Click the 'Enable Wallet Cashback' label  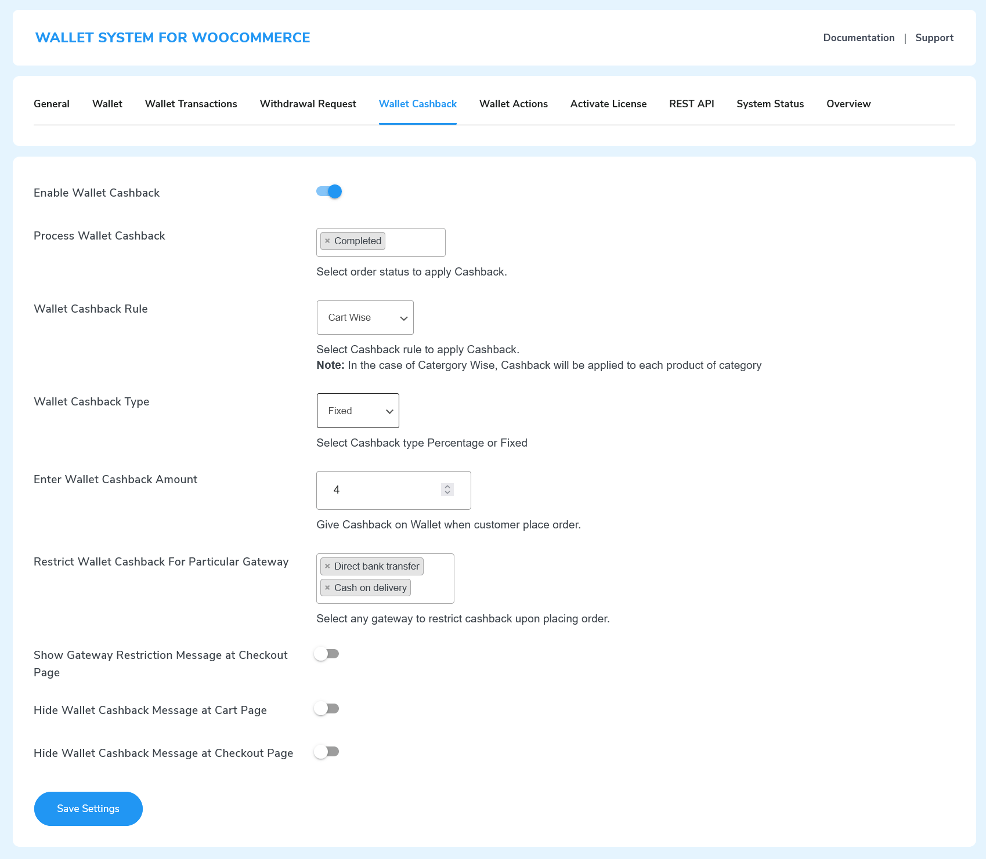[96, 193]
